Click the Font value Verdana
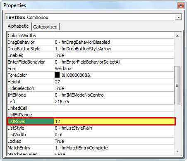The image size is (187, 161). (63, 69)
